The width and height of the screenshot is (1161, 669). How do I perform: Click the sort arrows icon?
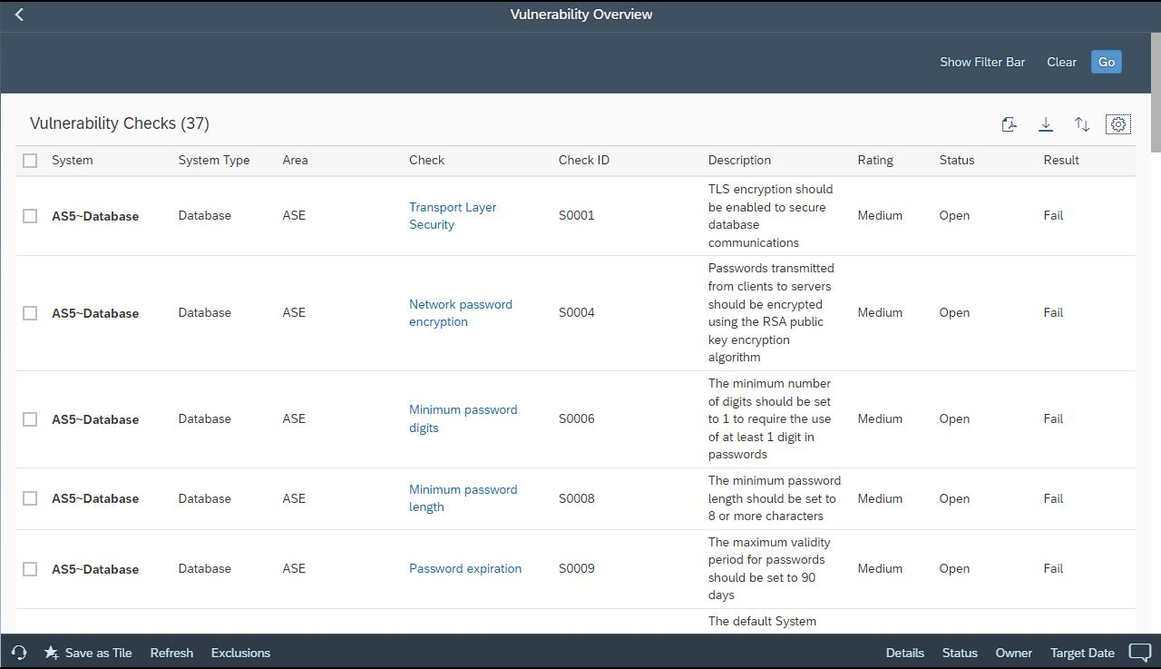tap(1082, 124)
